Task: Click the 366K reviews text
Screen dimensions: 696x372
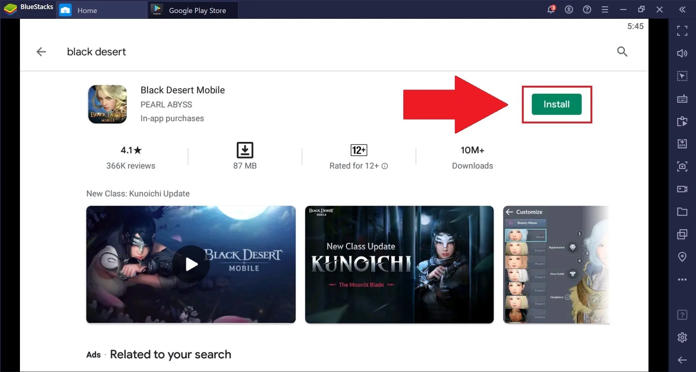Action: (x=131, y=166)
